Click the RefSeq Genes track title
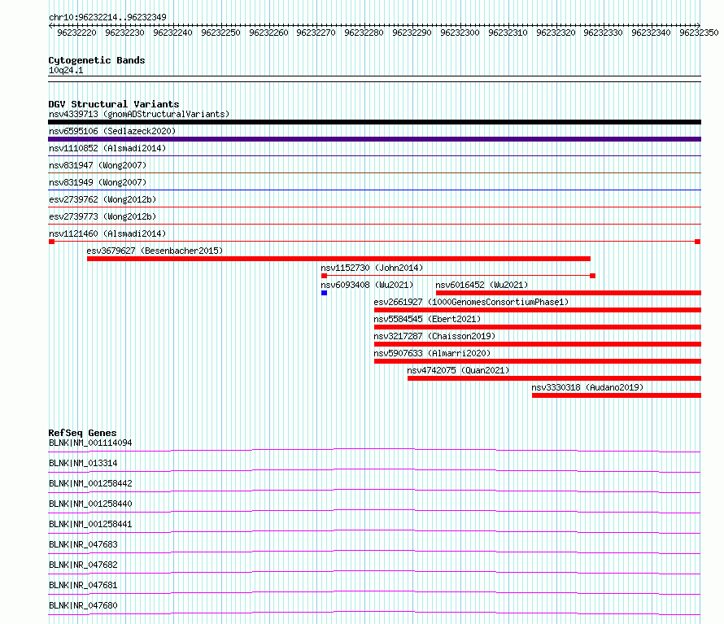724x624 pixels. point(82,433)
